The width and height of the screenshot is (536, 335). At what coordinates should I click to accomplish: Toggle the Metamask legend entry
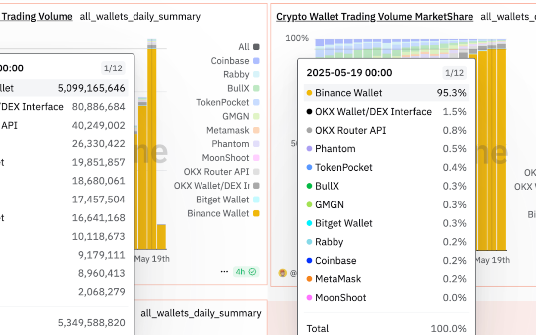233,130
